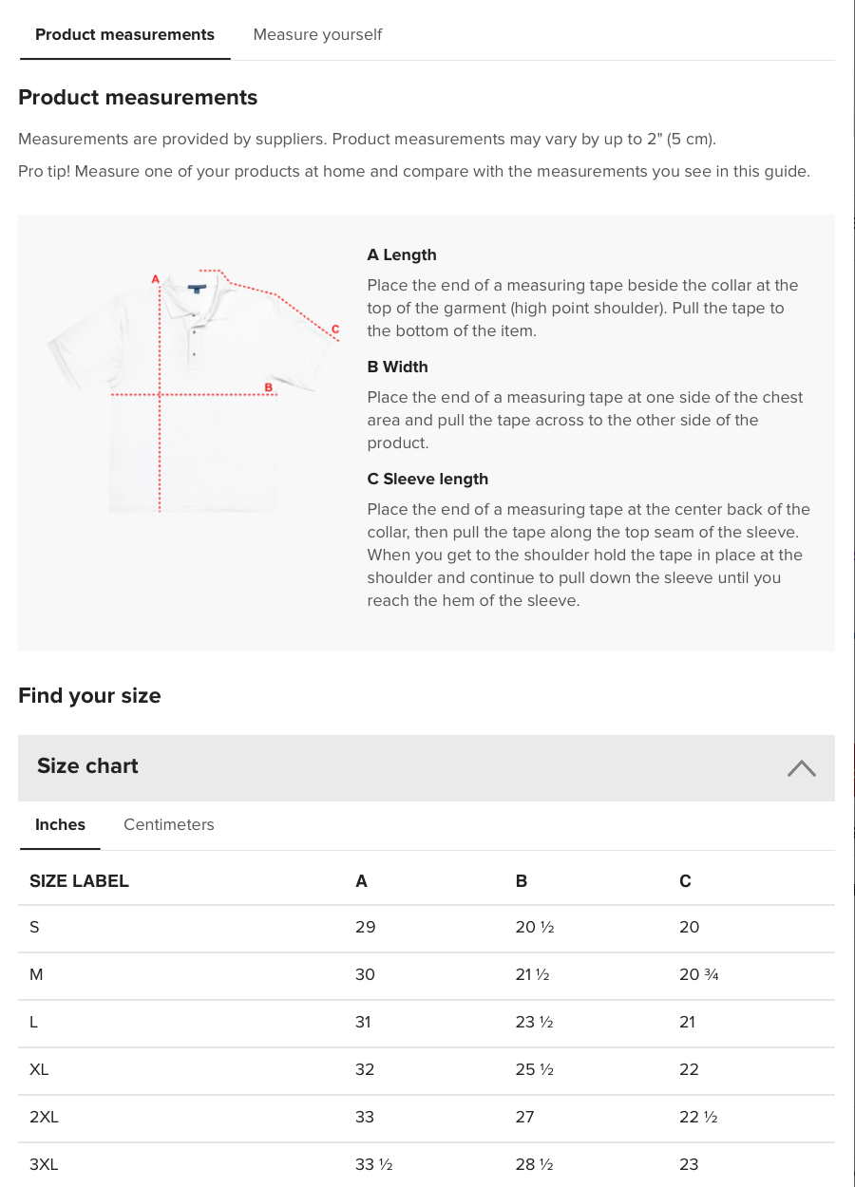The image size is (855, 1187).
Task: Click the Find your size heading
Action: coord(89,695)
